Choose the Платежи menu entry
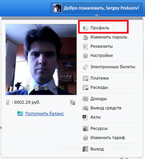This screenshot has width=145, height=159. click(100, 78)
